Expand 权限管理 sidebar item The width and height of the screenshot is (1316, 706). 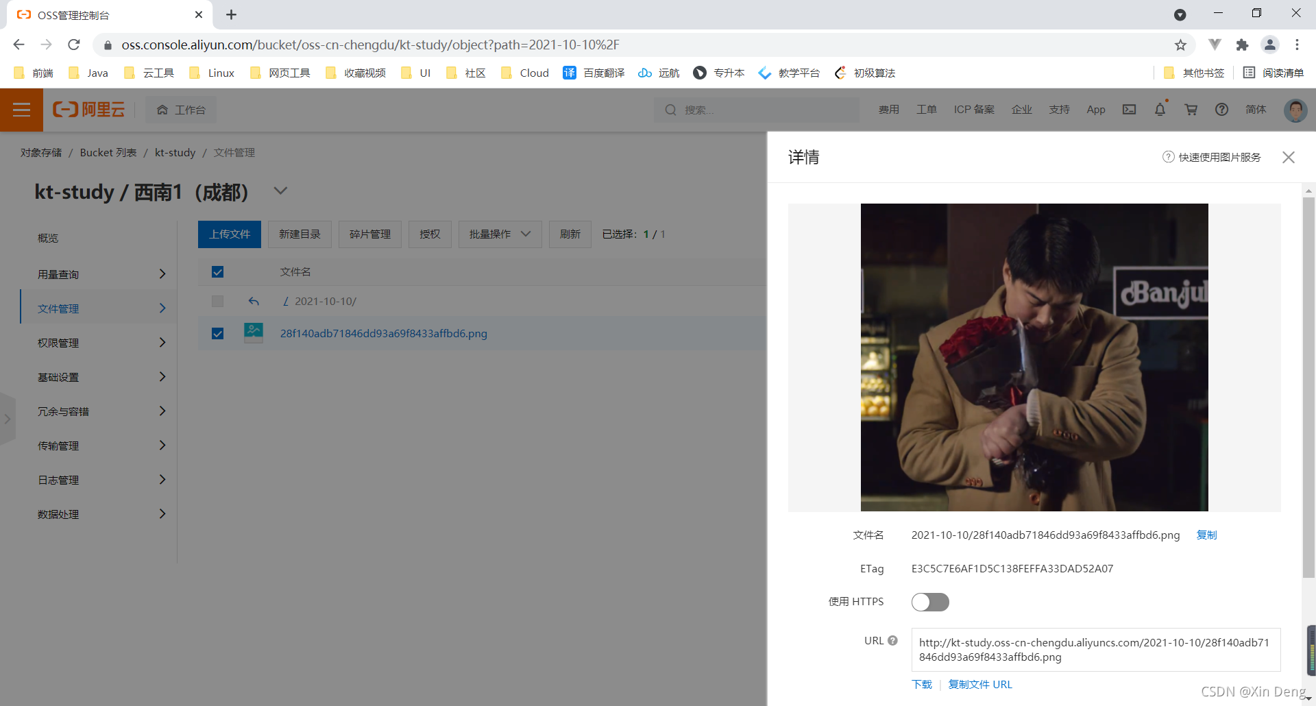pos(98,343)
